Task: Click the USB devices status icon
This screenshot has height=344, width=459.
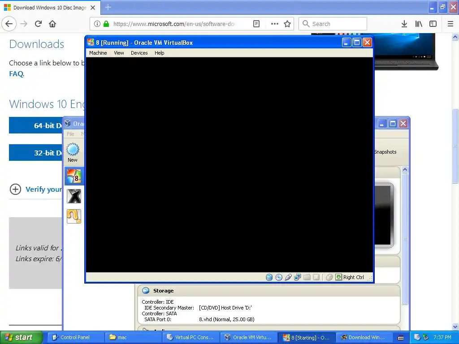Action: (288, 277)
